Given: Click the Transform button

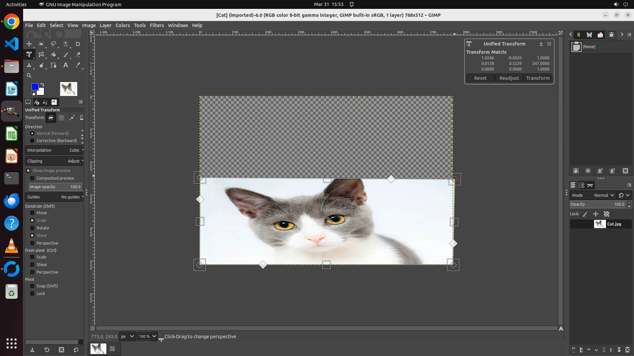Looking at the screenshot, I should [x=538, y=78].
